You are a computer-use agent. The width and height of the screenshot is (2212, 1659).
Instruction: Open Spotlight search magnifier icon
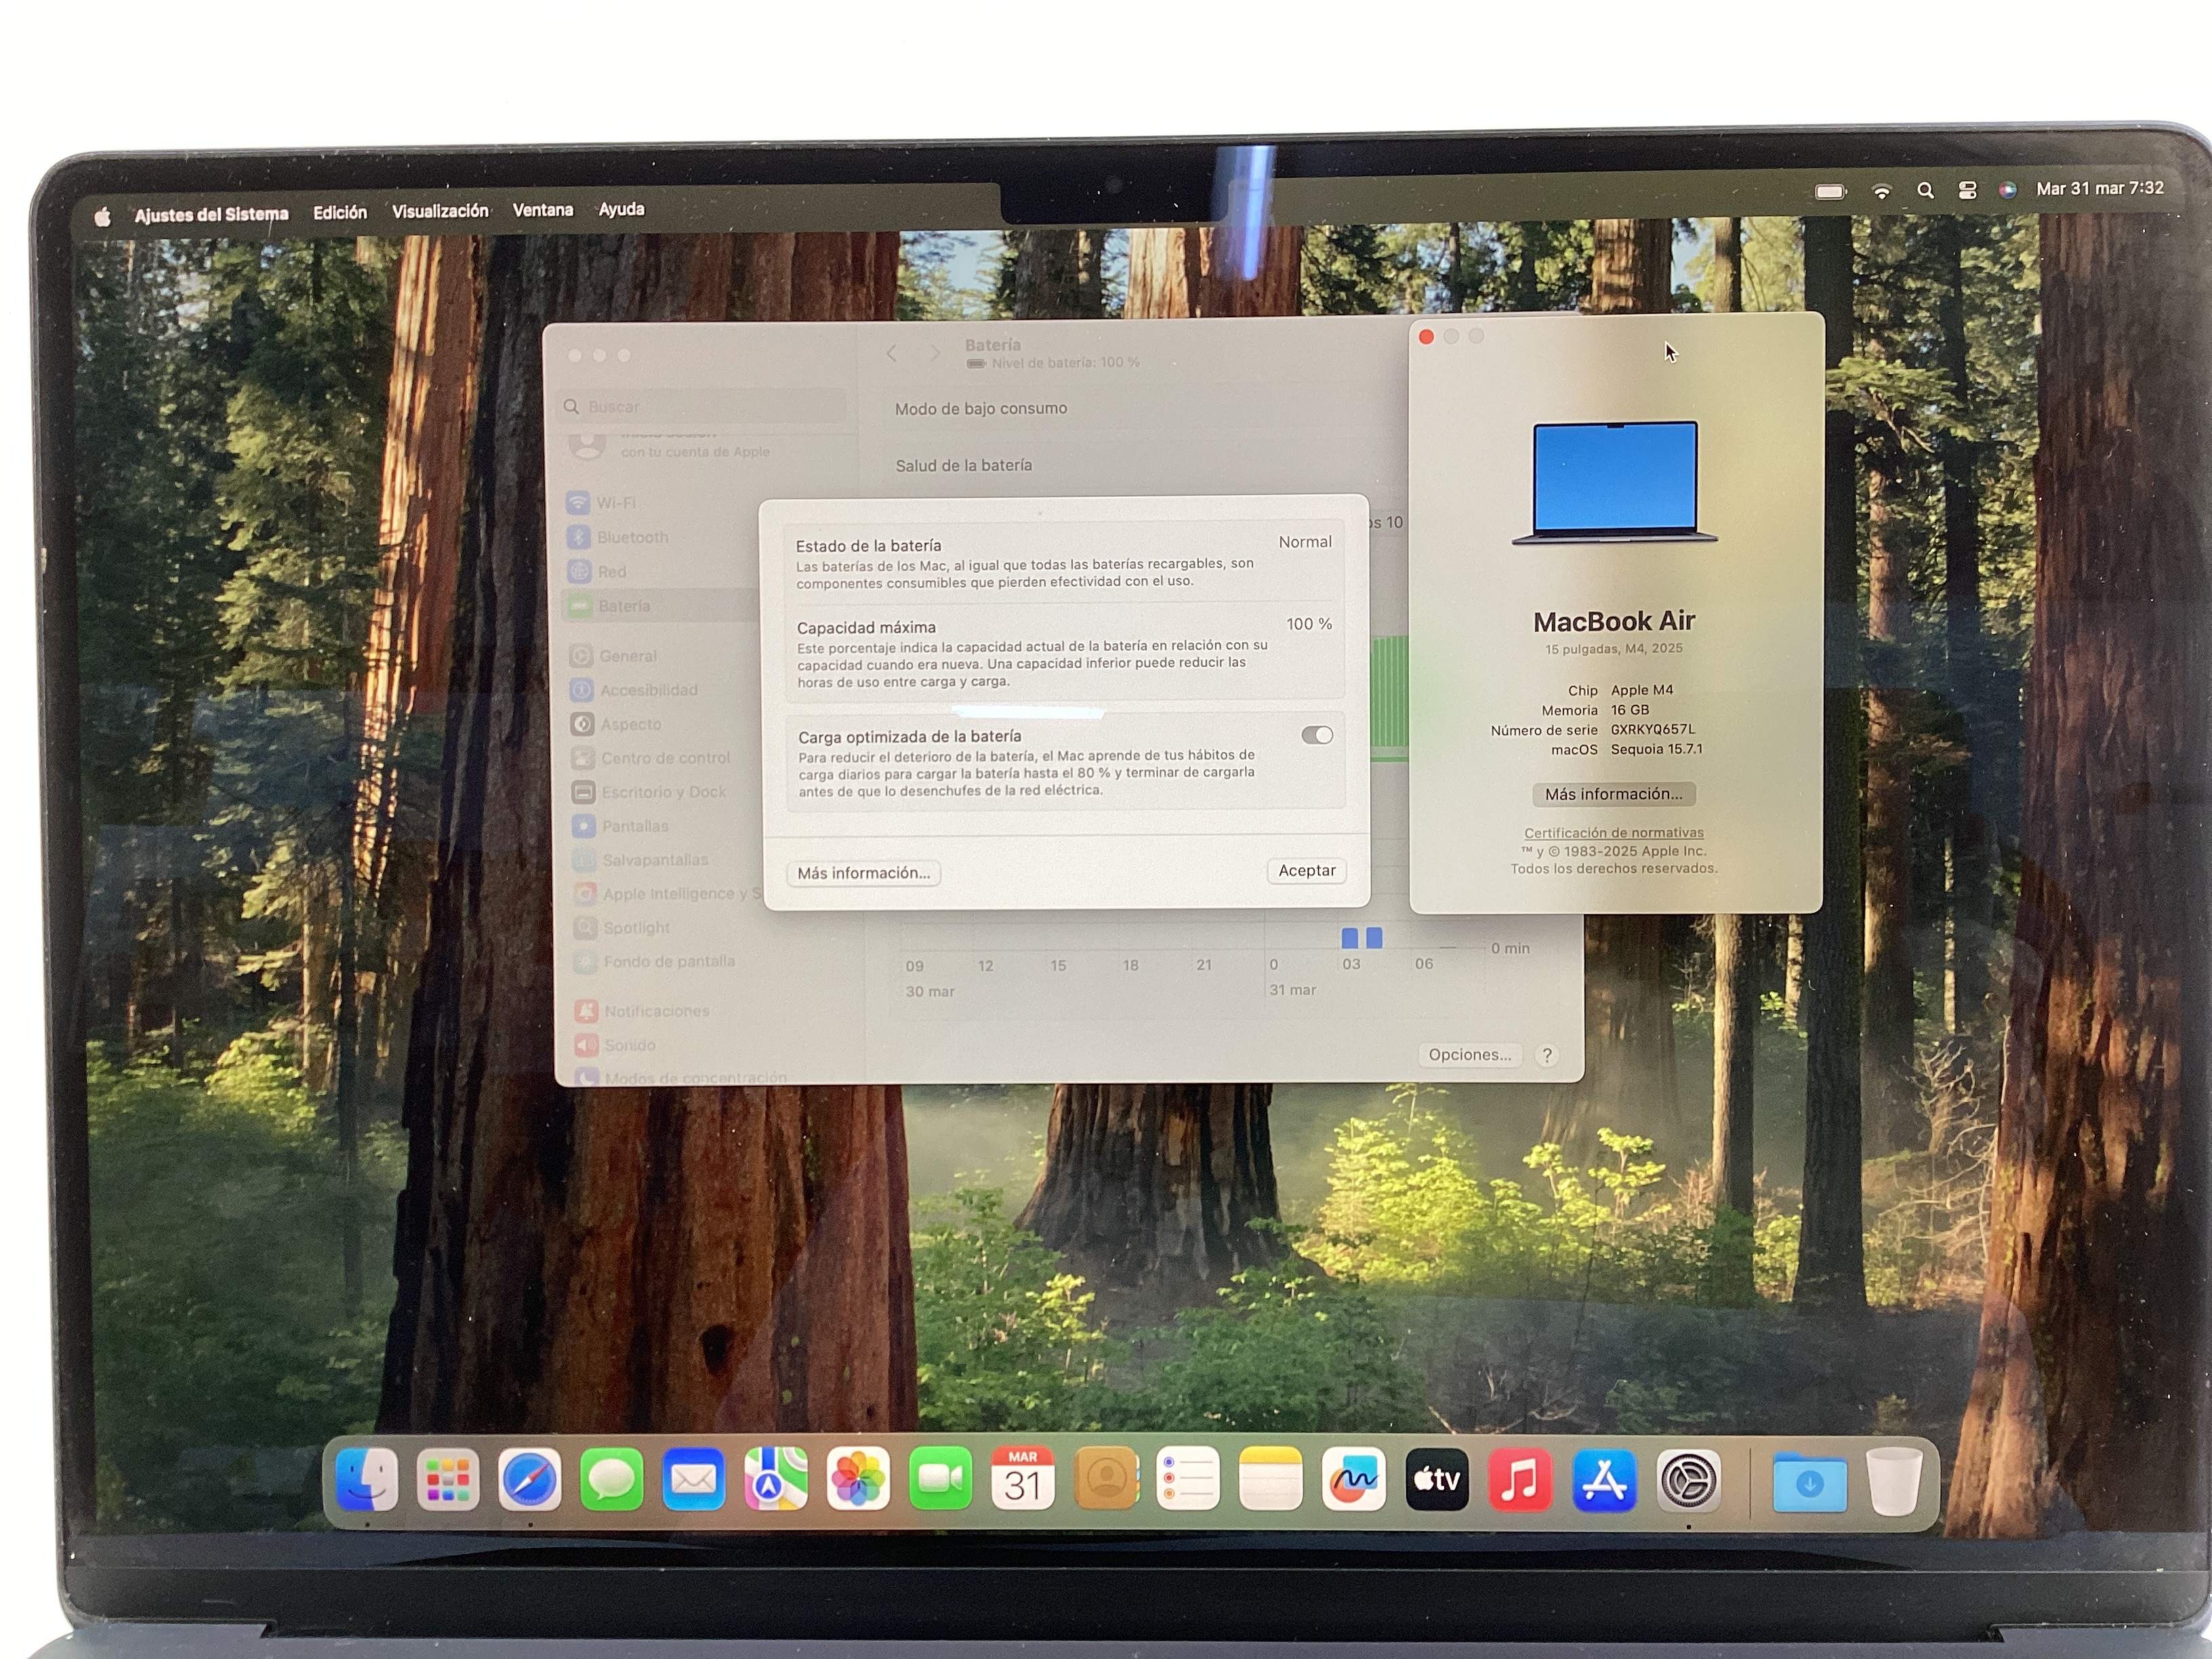tap(1924, 190)
